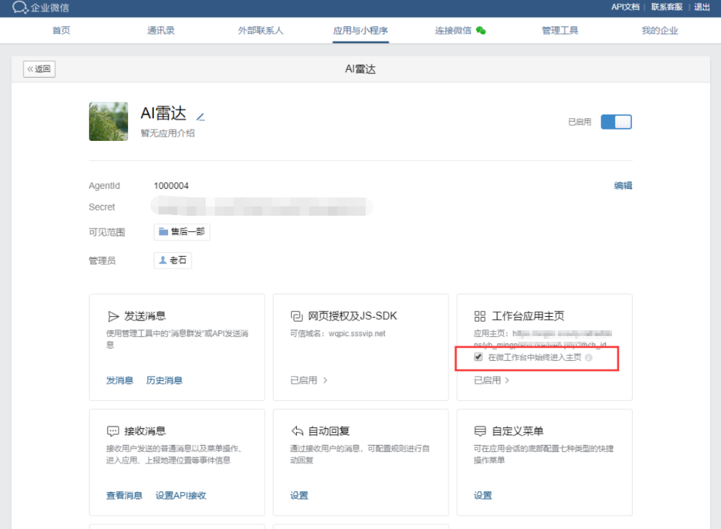Click the 工作台应用主页 card title
The height and width of the screenshot is (529, 721).
click(528, 316)
